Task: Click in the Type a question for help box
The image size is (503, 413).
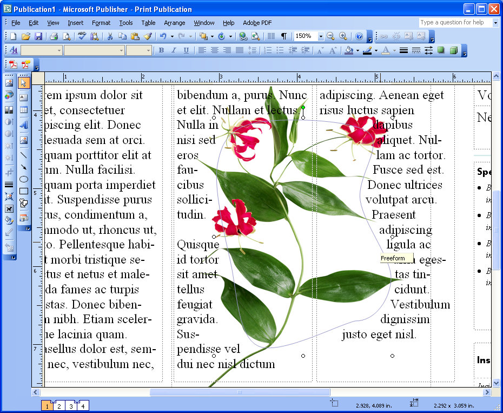Action: point(455,23)
